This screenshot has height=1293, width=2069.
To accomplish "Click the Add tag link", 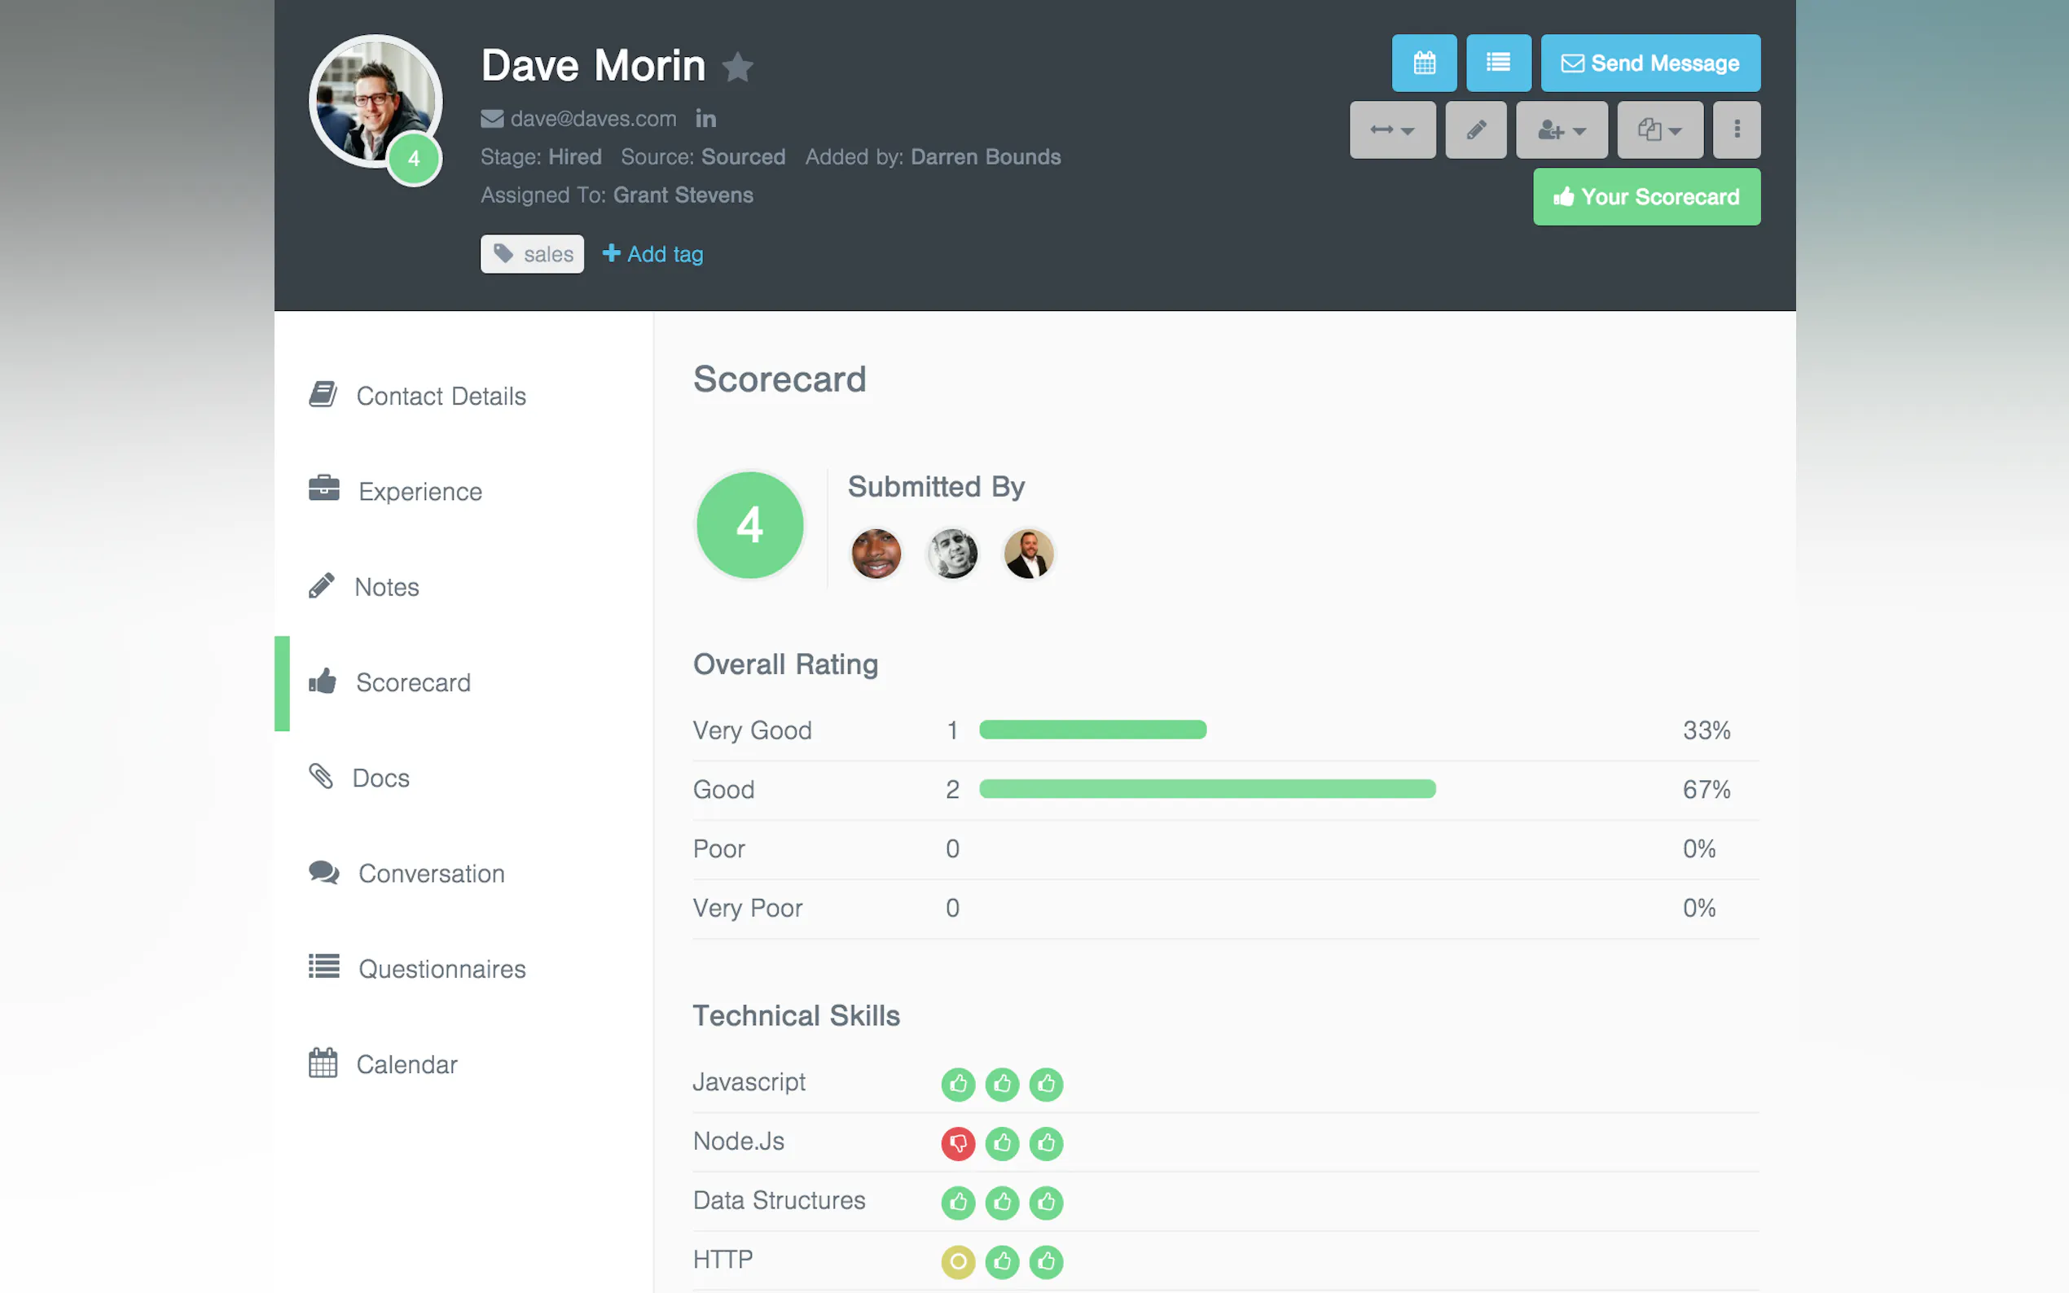I will pyautogui.click(x=652, y=254).
